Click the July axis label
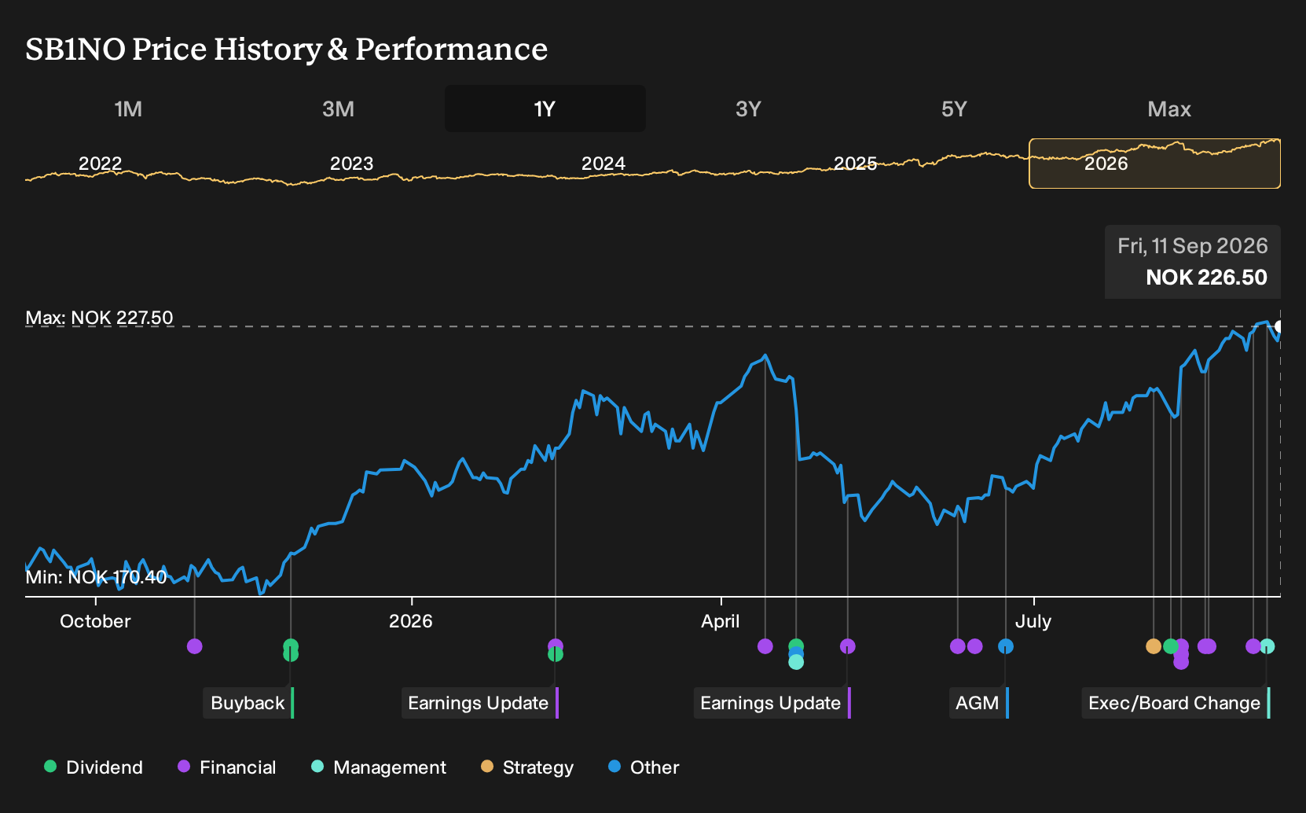 coord(1033,621)
